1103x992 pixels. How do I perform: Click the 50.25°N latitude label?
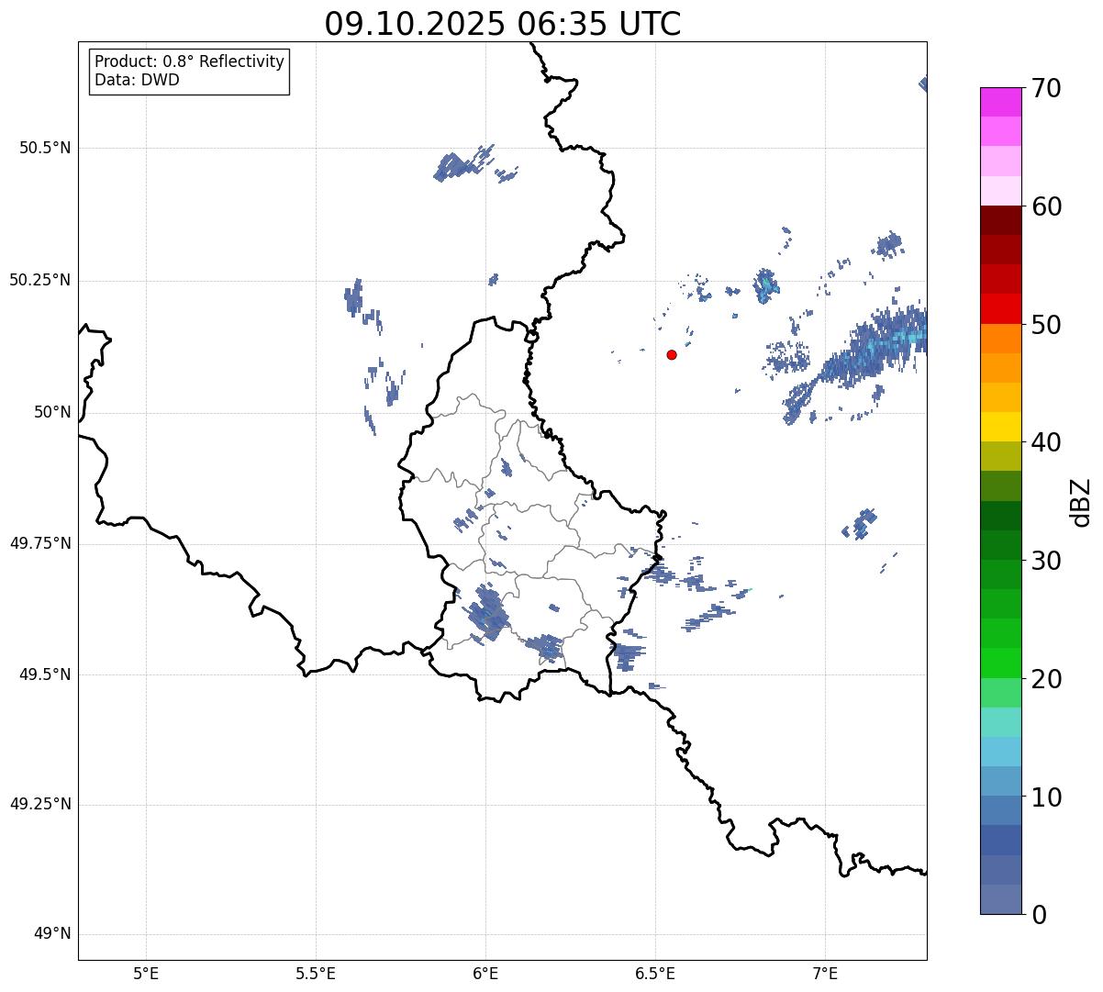(39, 280)
